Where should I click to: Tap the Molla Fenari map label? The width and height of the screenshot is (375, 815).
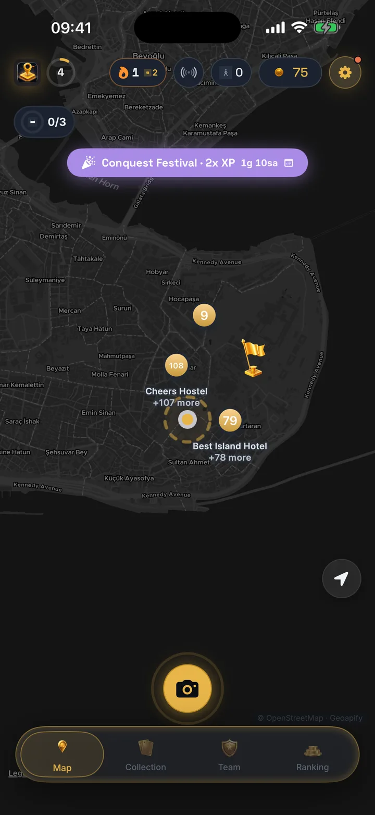110,375
